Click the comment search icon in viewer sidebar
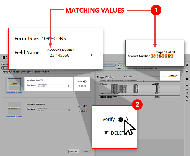The height and width of the screenshot is (156, 190). pyautogui.click(x=187, y=72)
